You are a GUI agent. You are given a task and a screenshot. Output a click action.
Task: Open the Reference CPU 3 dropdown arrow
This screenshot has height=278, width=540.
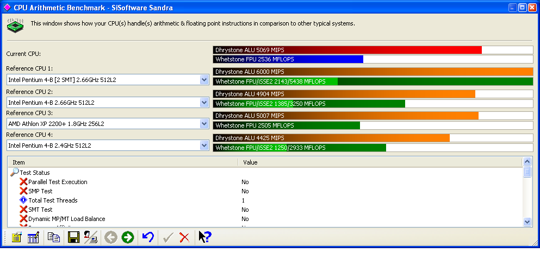pos(204,124)
